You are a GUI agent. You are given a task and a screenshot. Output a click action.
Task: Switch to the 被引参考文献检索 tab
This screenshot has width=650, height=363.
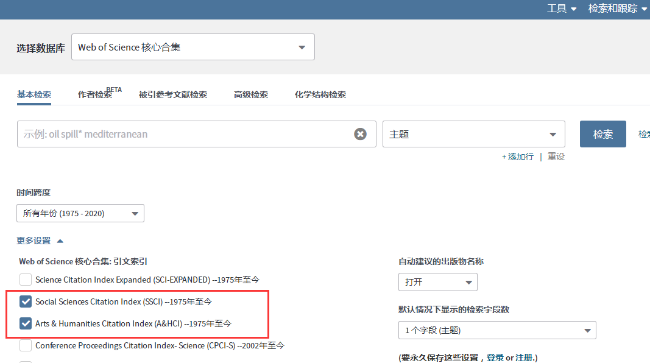pyautogui.click(x=173, y=94)
